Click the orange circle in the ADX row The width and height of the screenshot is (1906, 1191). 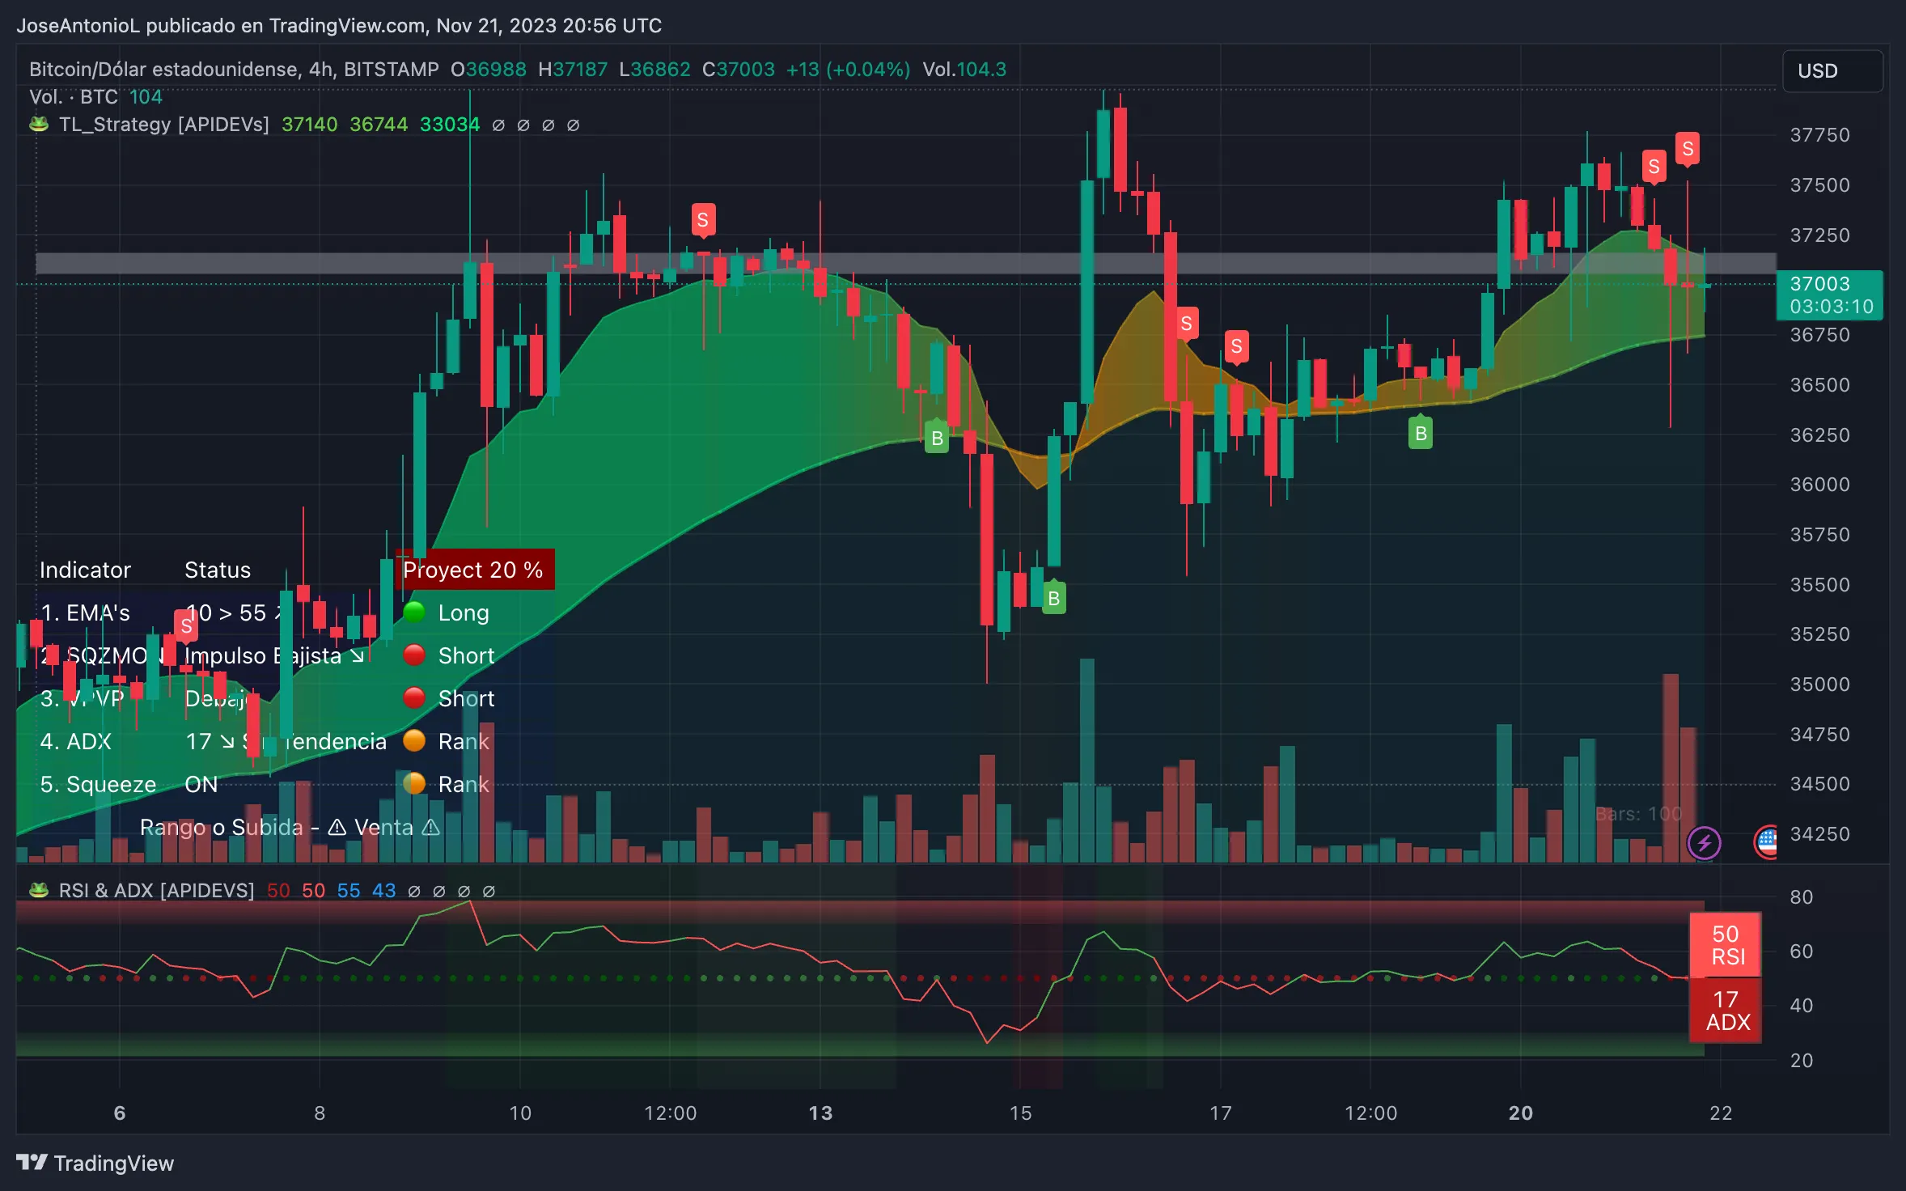(414, 740)
